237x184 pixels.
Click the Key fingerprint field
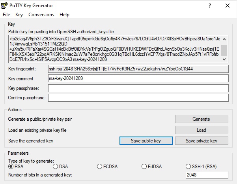click(138, 69)
